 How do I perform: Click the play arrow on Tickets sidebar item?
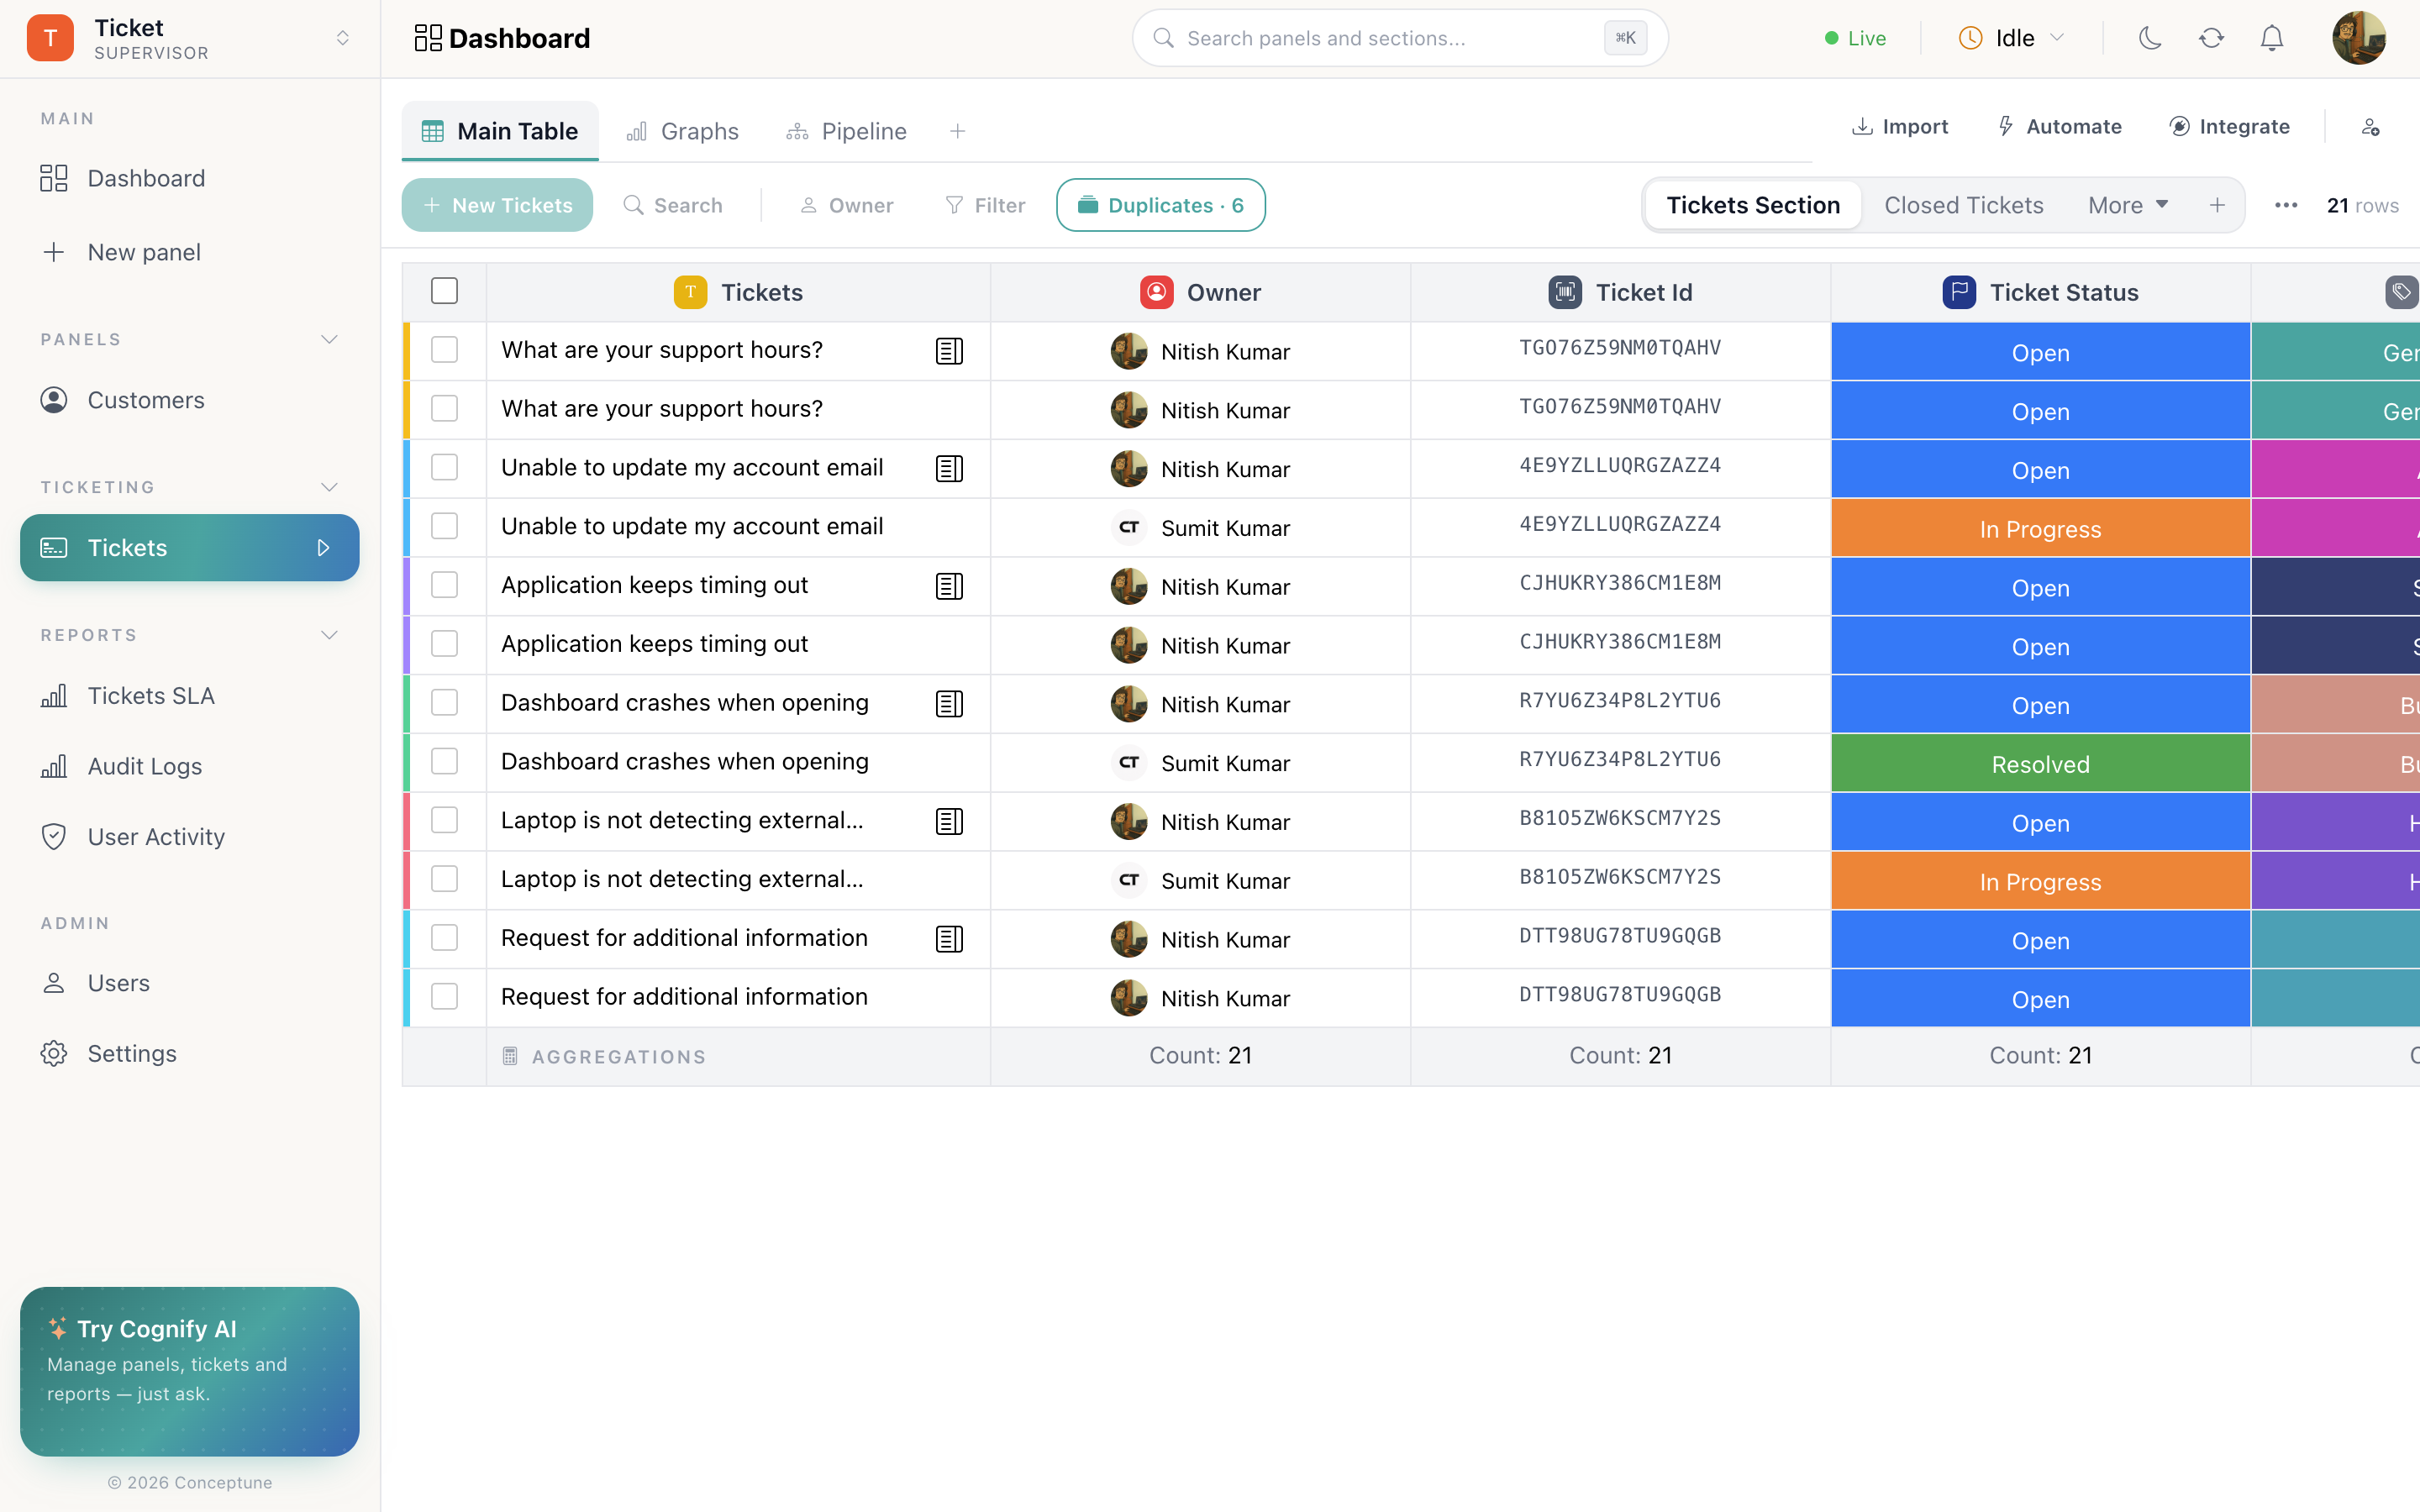click(x=323, y=548)
